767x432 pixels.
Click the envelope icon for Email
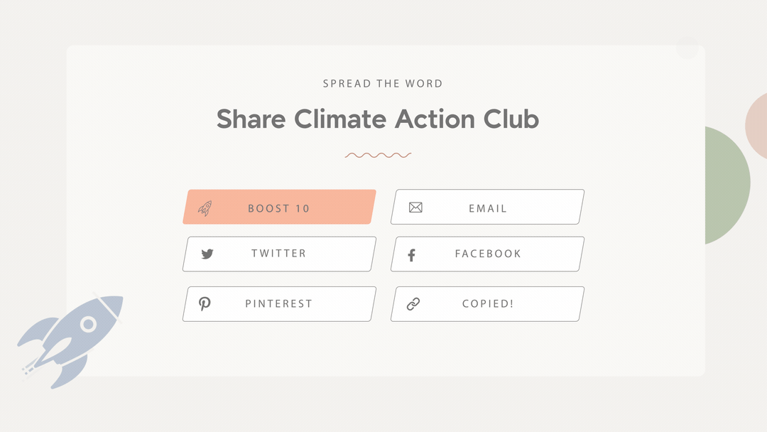(415, 207)
